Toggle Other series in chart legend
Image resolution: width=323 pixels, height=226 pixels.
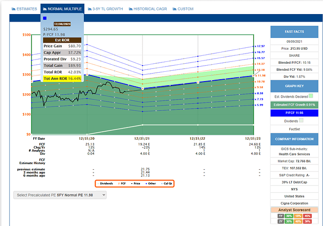coord(151,183)
